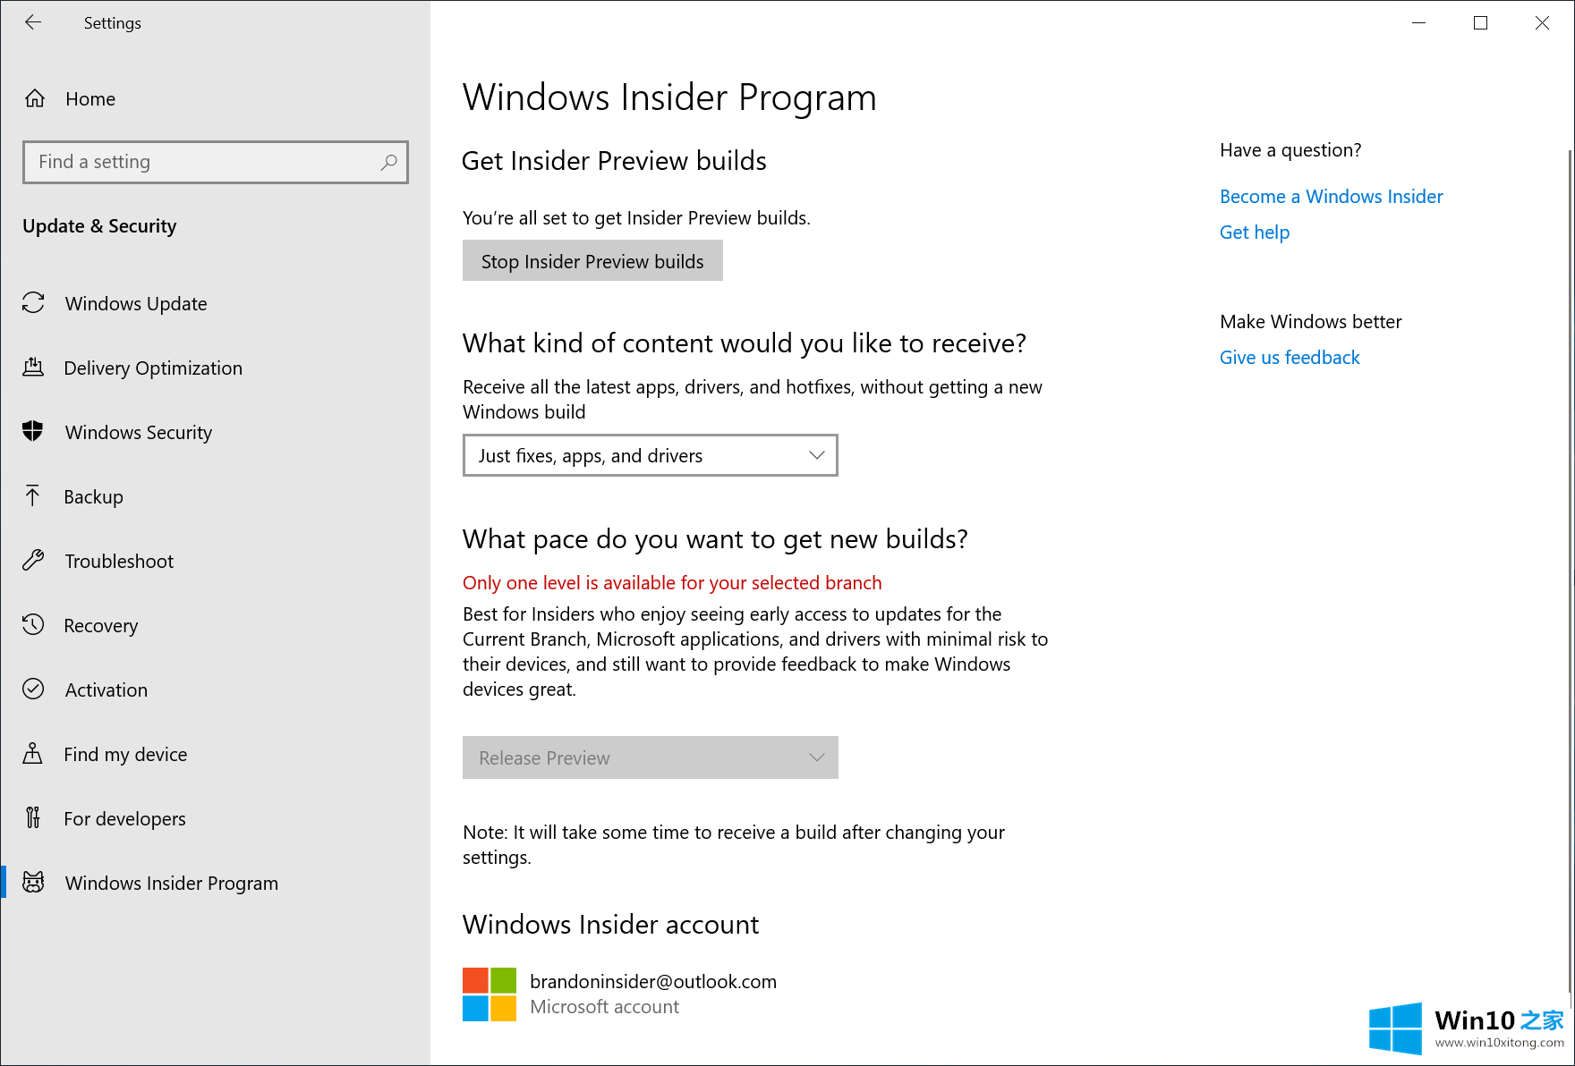Open the Home menu item
The height and width of the screenshot is (1066, 1575).
[215, 98]
